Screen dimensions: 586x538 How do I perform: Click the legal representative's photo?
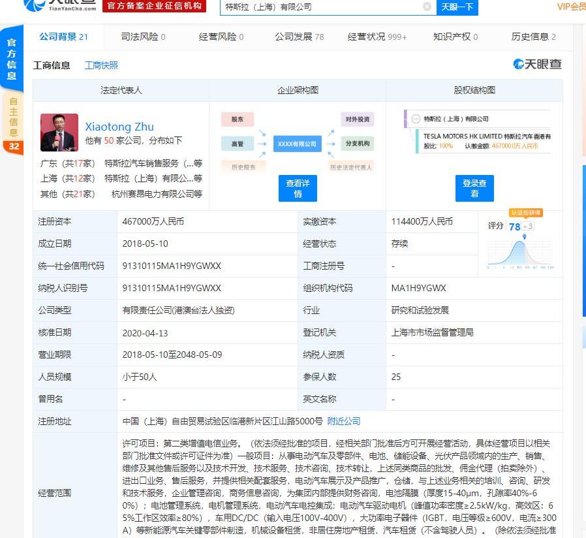click(x=59, y=133)
